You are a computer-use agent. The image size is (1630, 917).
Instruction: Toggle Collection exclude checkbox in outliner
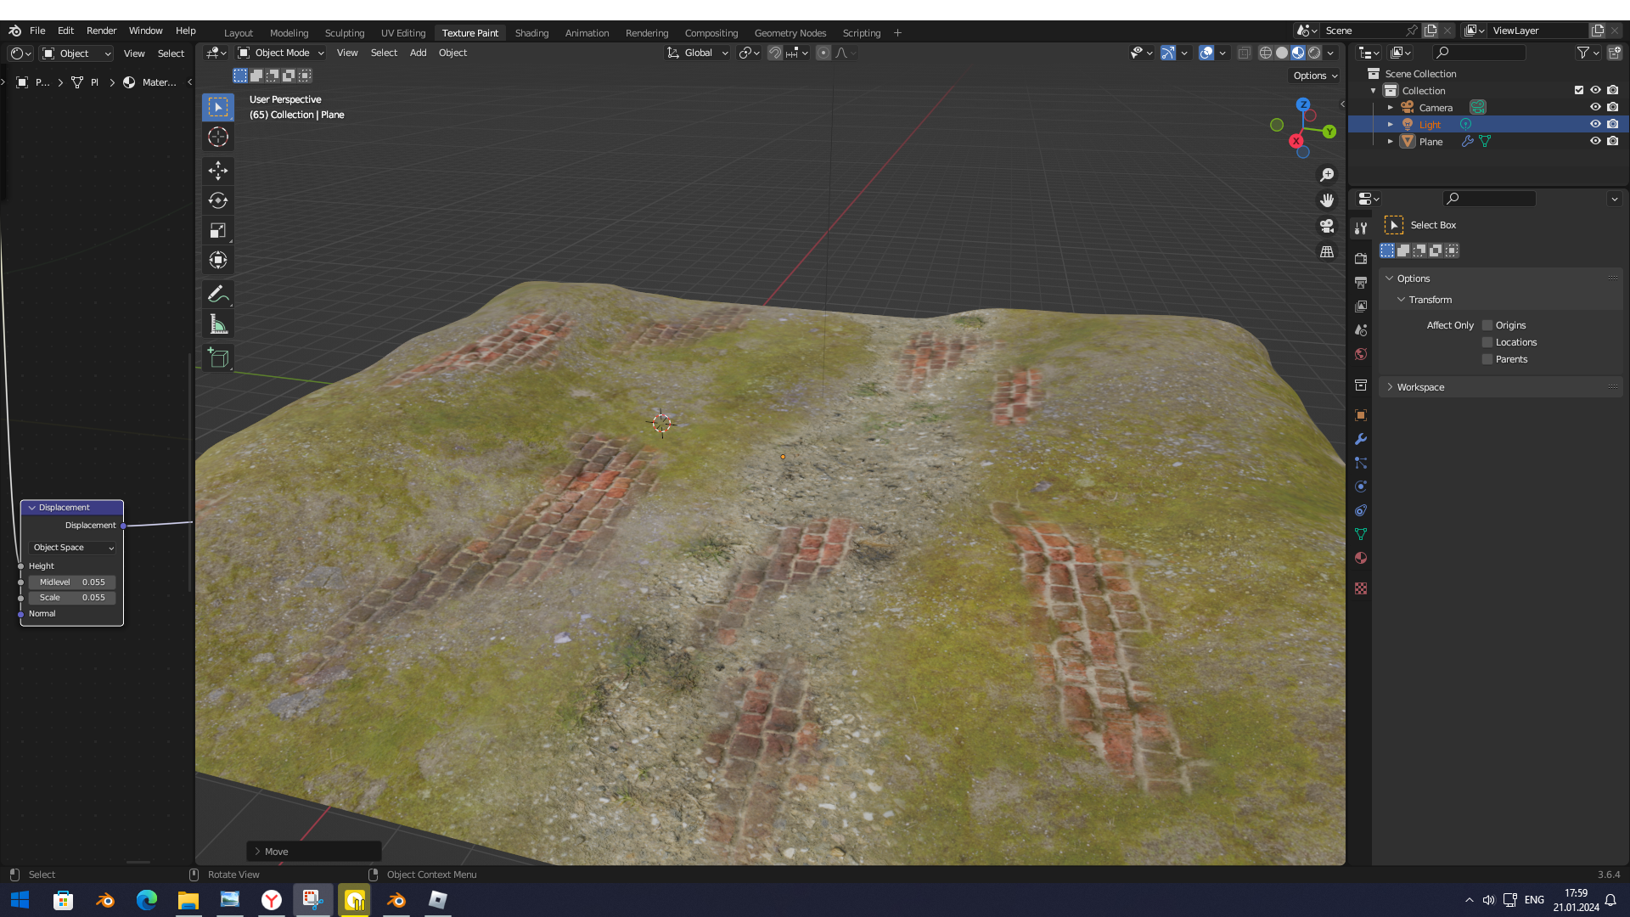tap(1579, 90)
